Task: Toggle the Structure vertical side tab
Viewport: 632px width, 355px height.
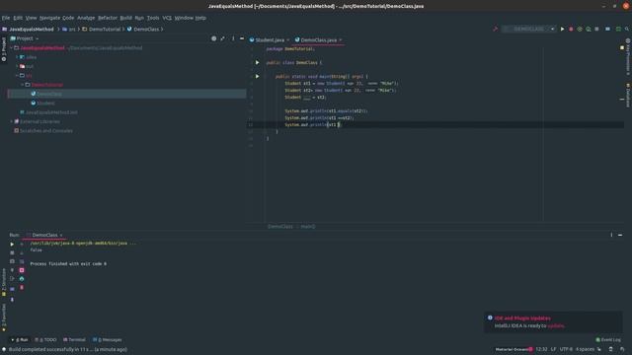Action: [x=4, y=283]
